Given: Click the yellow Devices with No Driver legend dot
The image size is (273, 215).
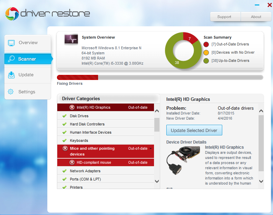Looking at the screenshot, I should pos(206,53).
